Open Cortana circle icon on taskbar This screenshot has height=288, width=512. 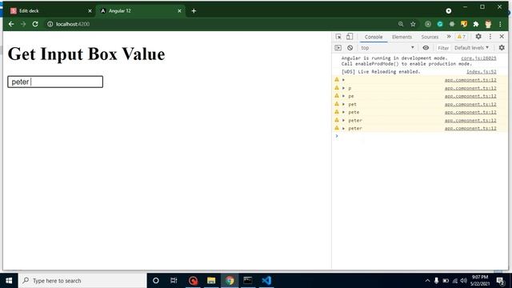coord(156,281)
